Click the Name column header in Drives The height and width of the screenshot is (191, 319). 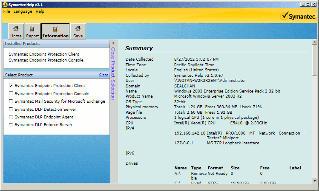click(x=181, y=168)
